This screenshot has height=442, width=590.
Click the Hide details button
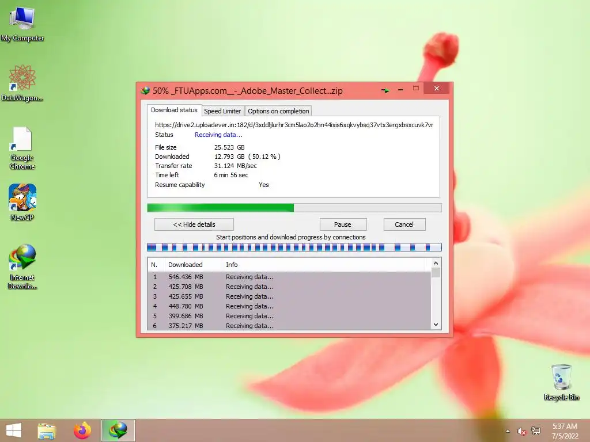click(x=194, y=224)
